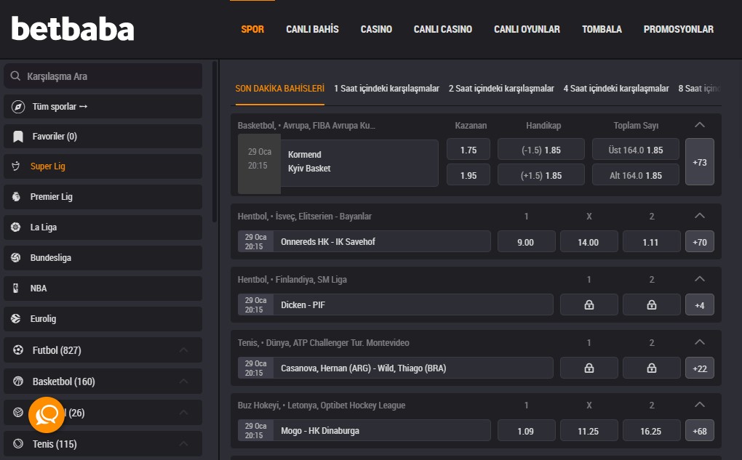Bet on Mogo at 1.09
The width and height of the screenshot is (742, 460).
(526, 431)
